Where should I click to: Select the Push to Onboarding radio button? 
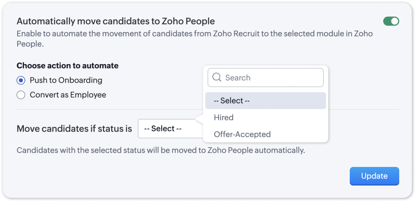(21, 80)
